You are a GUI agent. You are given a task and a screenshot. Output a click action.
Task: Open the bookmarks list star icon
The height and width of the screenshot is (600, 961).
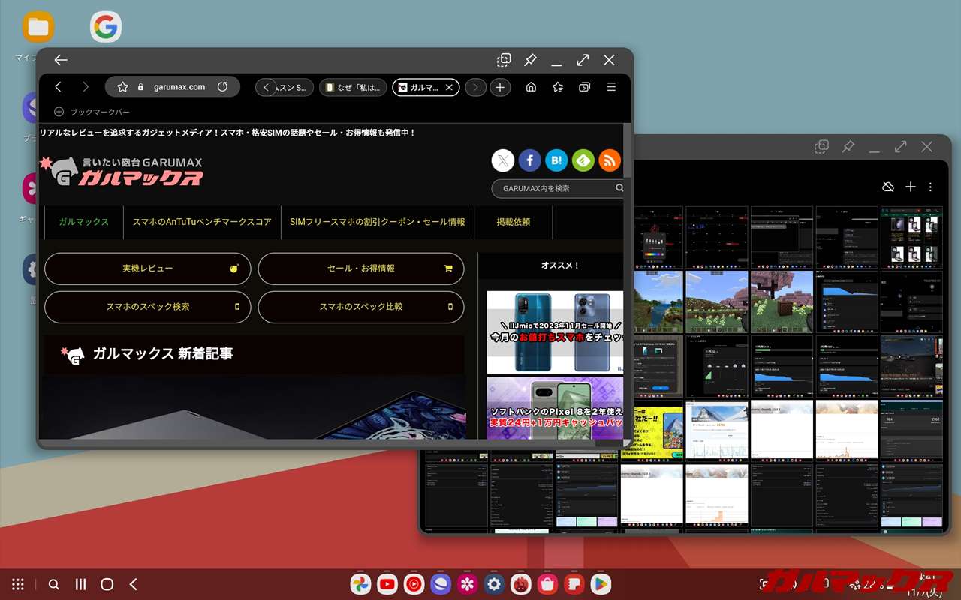coord(558,87)
